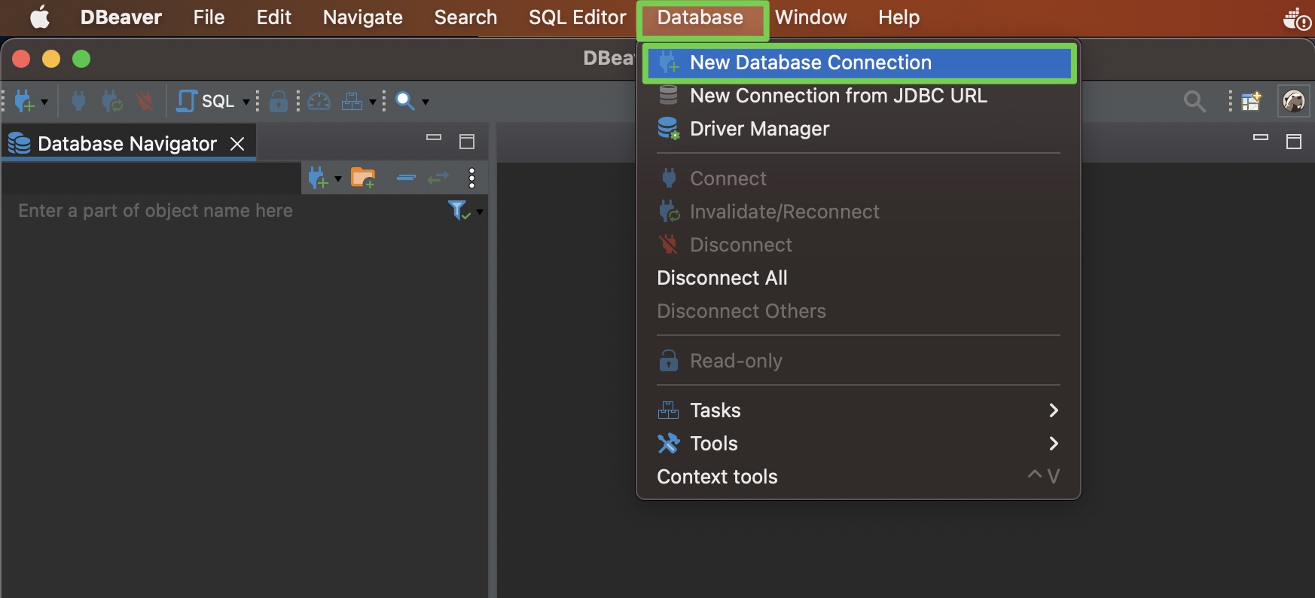Select New Database Connection
The height and width of the screenshot is (598, 1315).
859,63
